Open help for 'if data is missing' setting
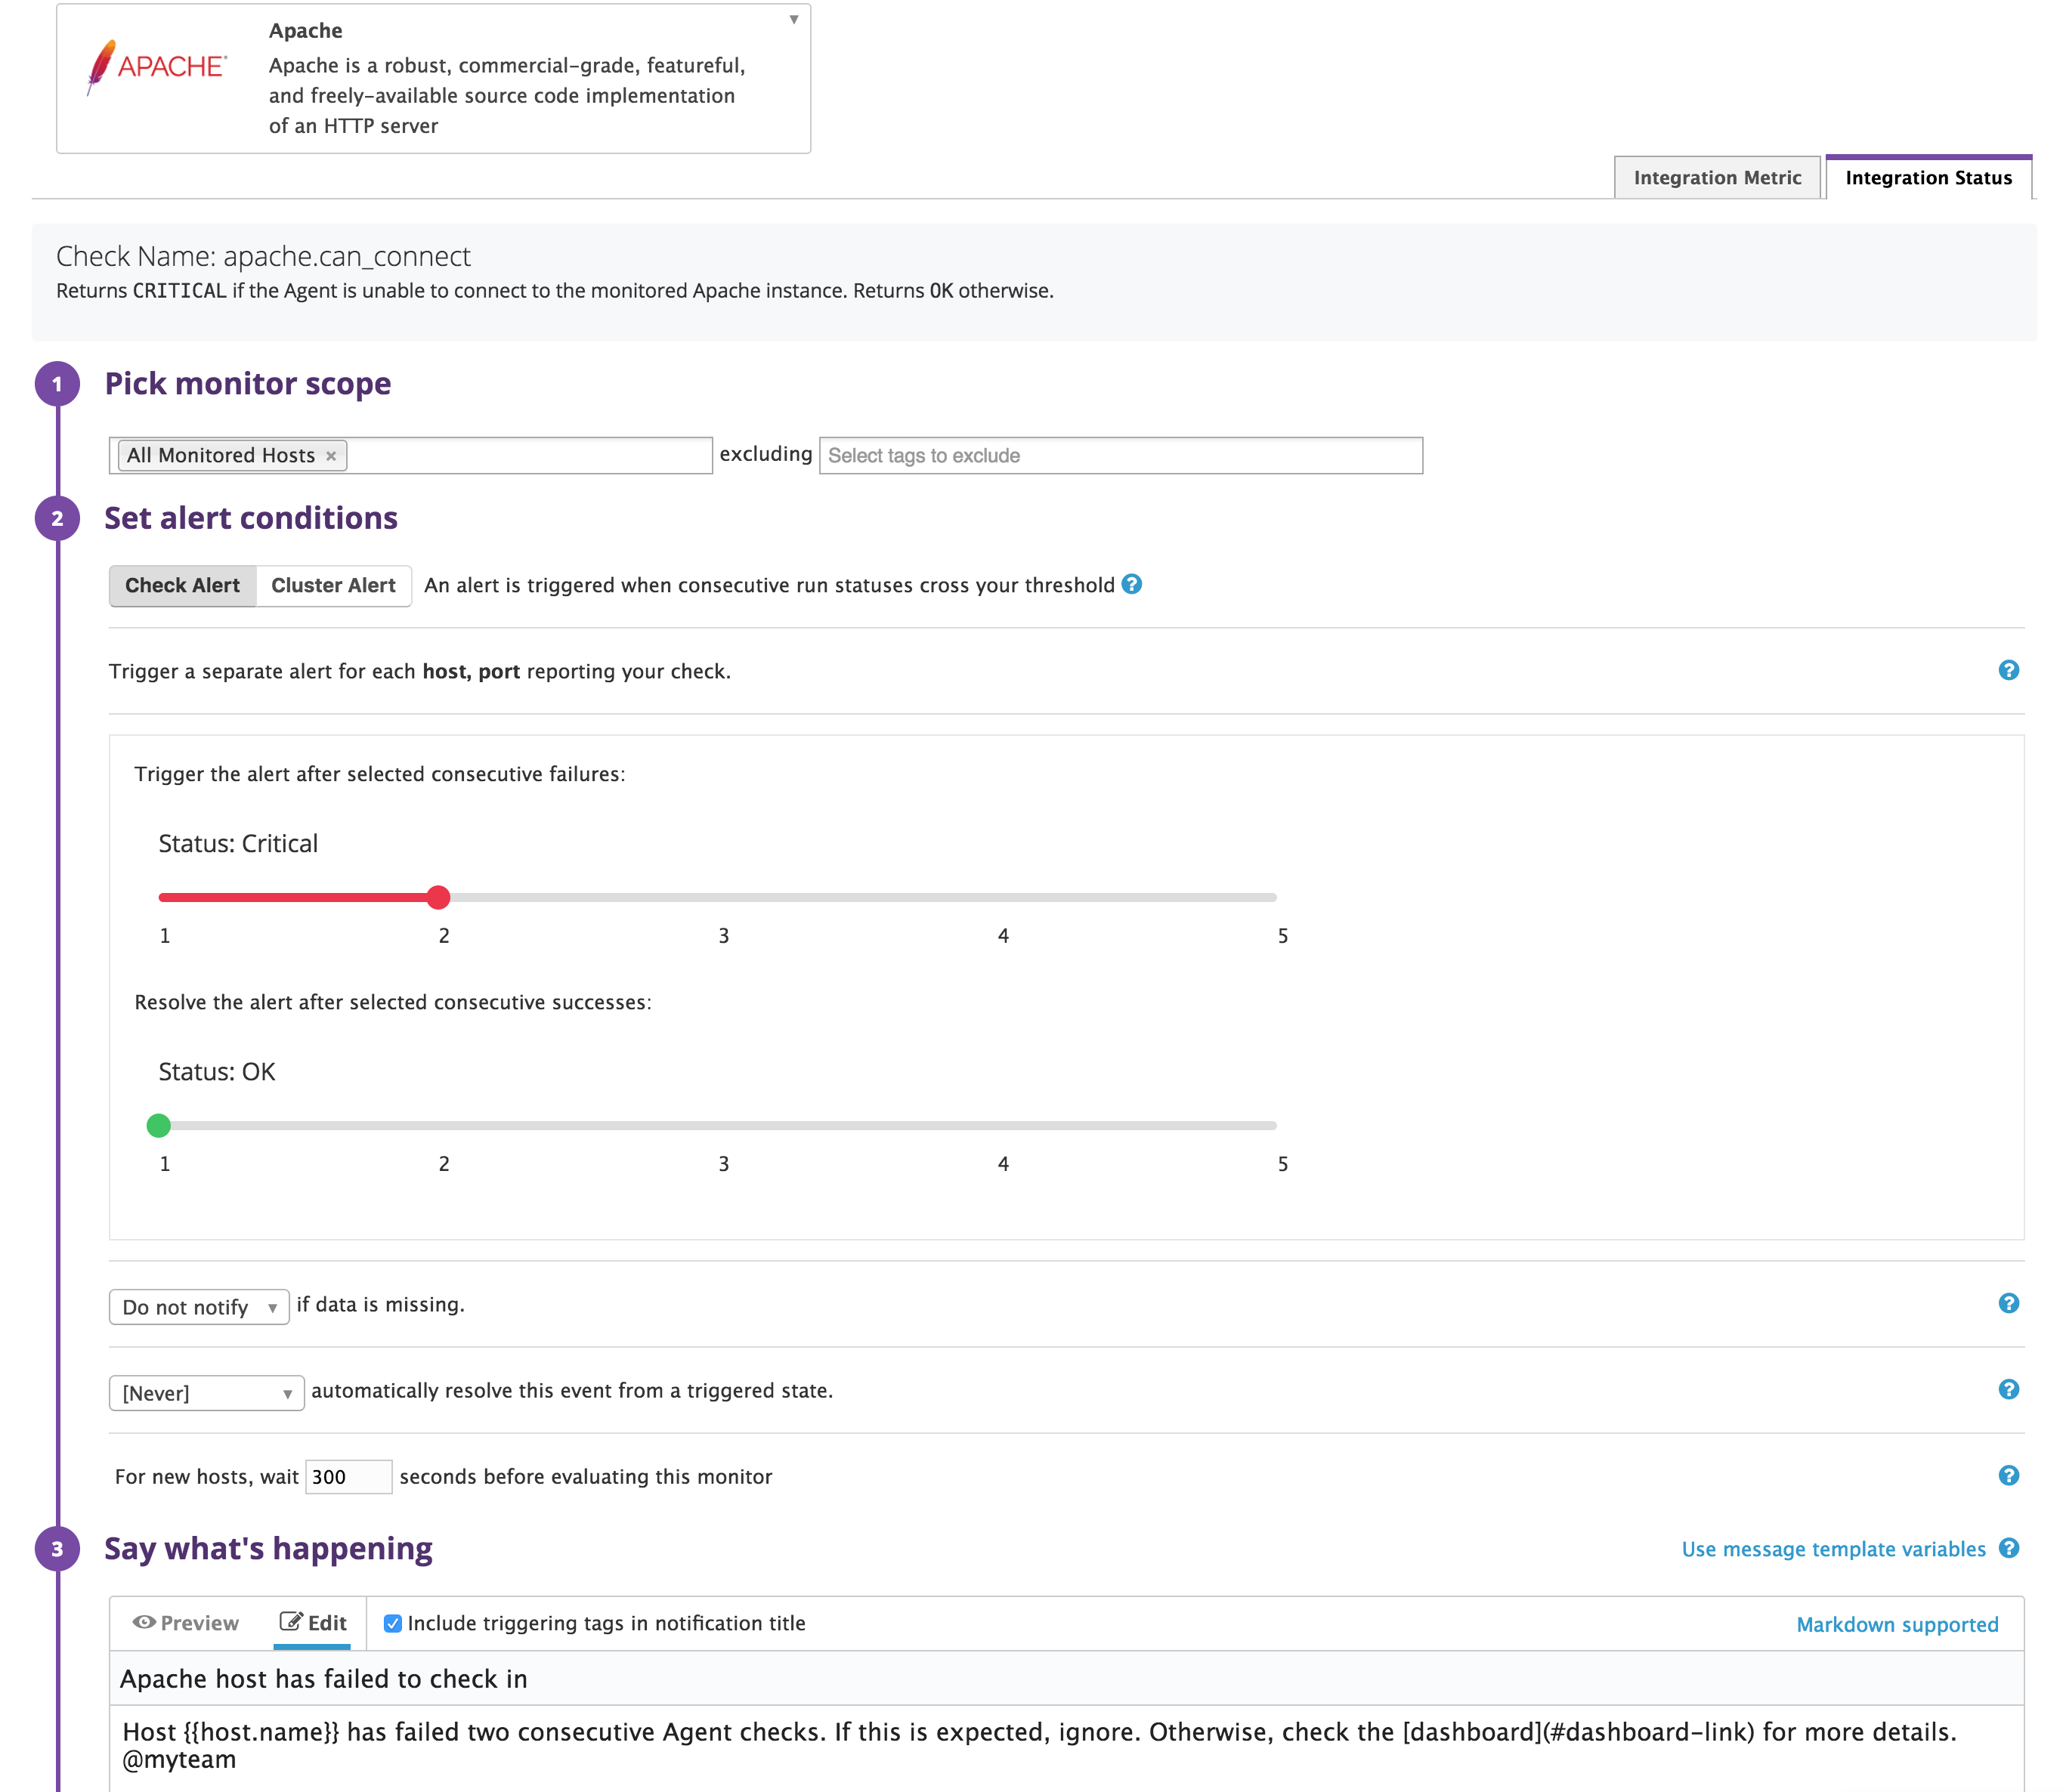This screenshot has width=2063, height=1792. 2008,1304
